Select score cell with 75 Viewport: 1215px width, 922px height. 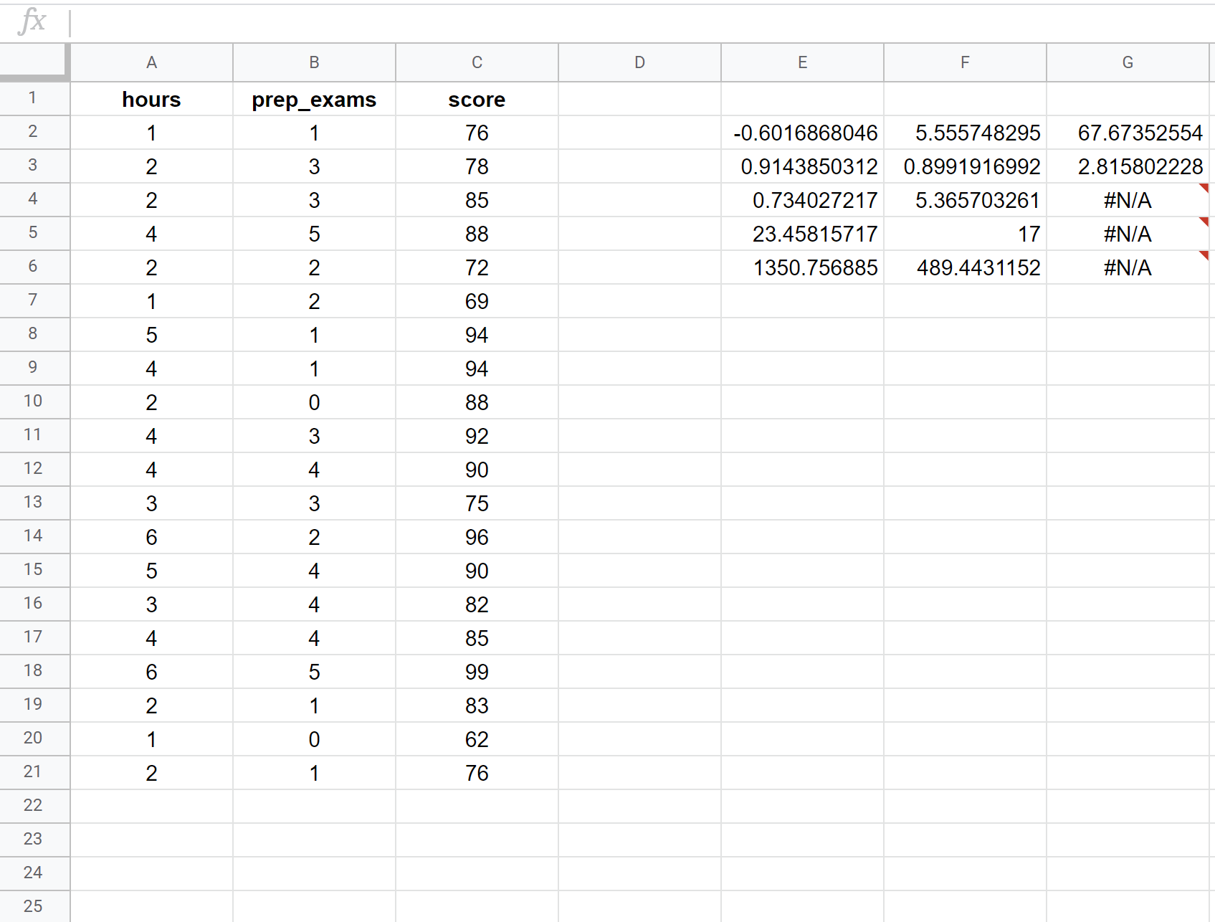[477, 503]
